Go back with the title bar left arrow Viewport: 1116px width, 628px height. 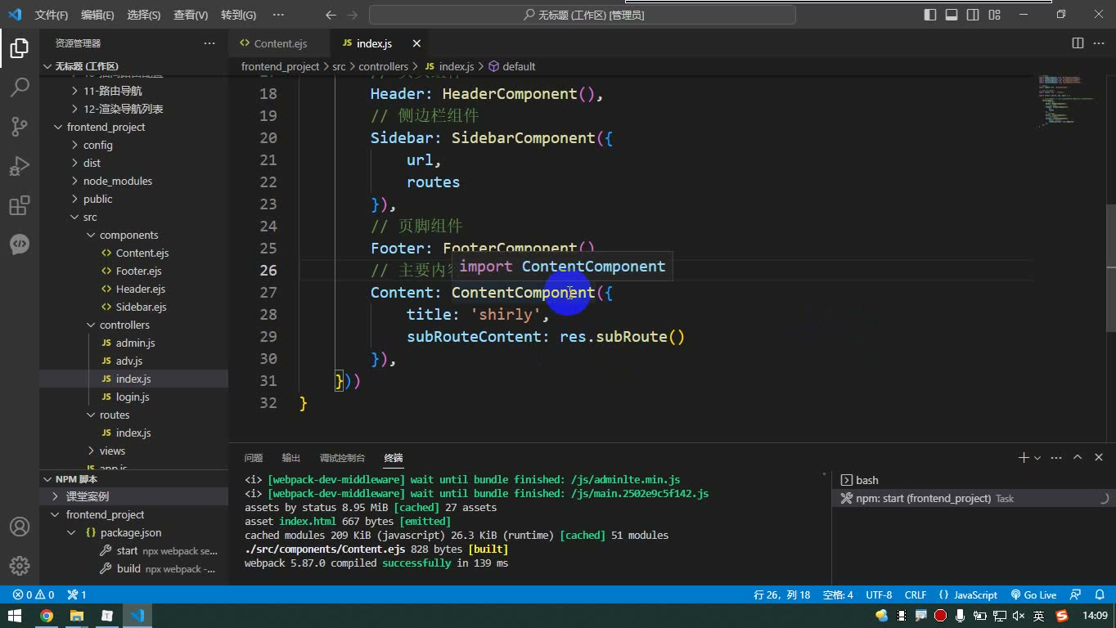331,15
